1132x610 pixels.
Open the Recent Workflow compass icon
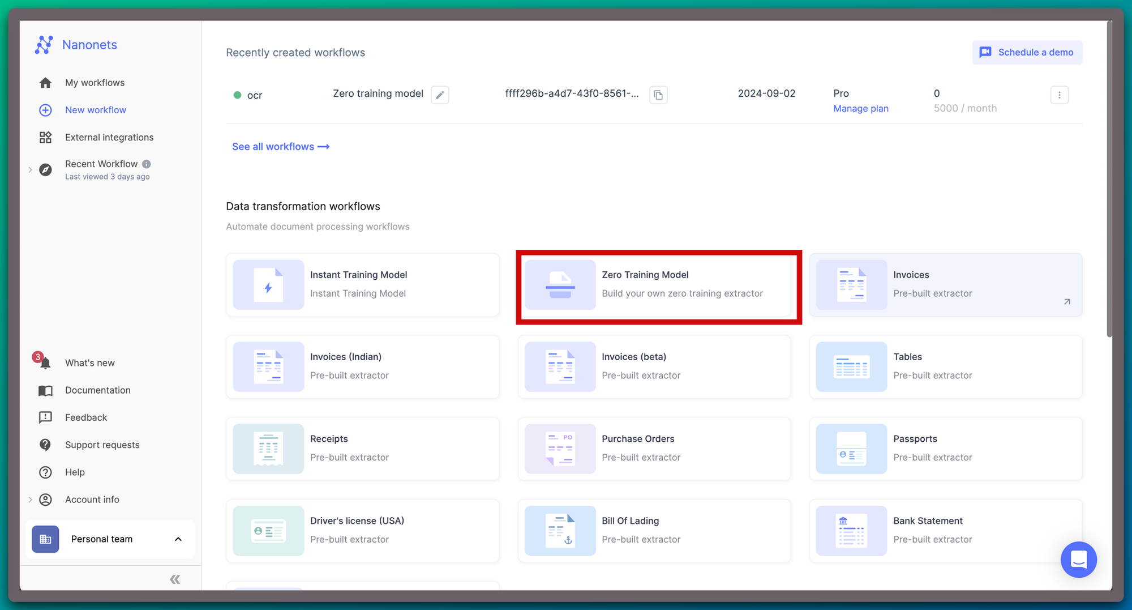point(45,169)
